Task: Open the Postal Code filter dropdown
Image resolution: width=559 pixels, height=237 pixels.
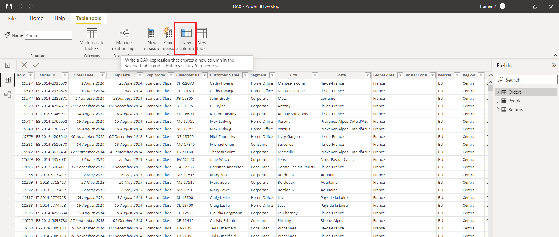Action: [x=433, y=75]
